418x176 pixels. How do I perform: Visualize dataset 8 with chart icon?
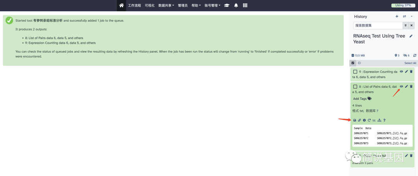click(x=374, y=120)
